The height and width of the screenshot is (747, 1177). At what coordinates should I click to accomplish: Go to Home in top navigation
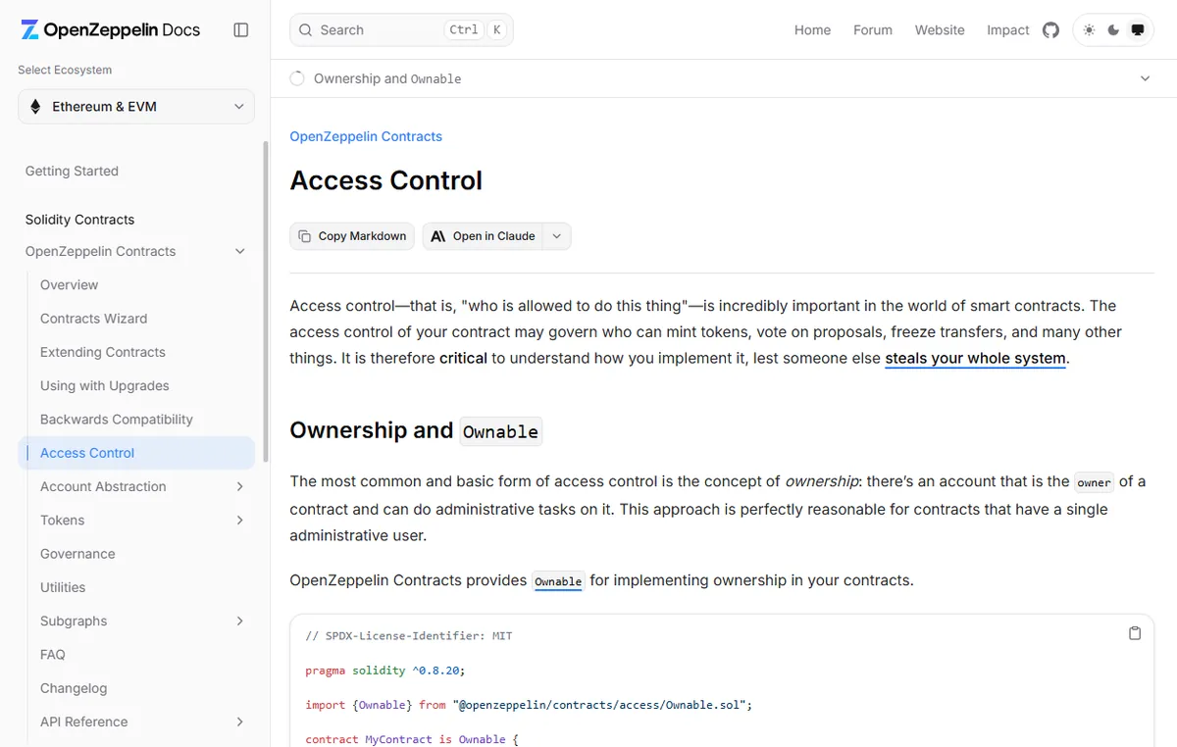812,30
